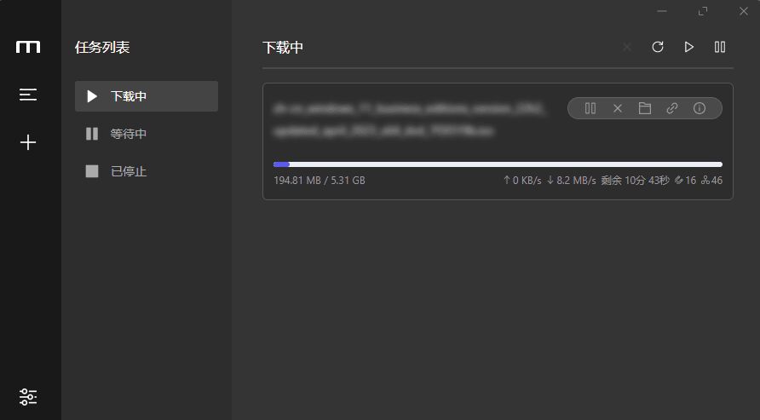Screen dimensions: 760x420
Task: Switch to the 等待中 tab
Action: [147, 134]
